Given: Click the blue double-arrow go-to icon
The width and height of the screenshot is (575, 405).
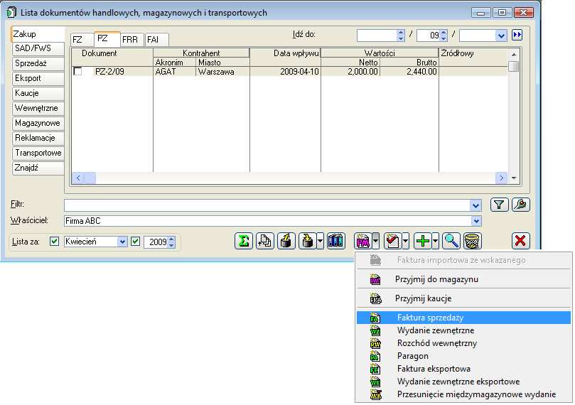Looking at the screenshot, I should point(517,36).
